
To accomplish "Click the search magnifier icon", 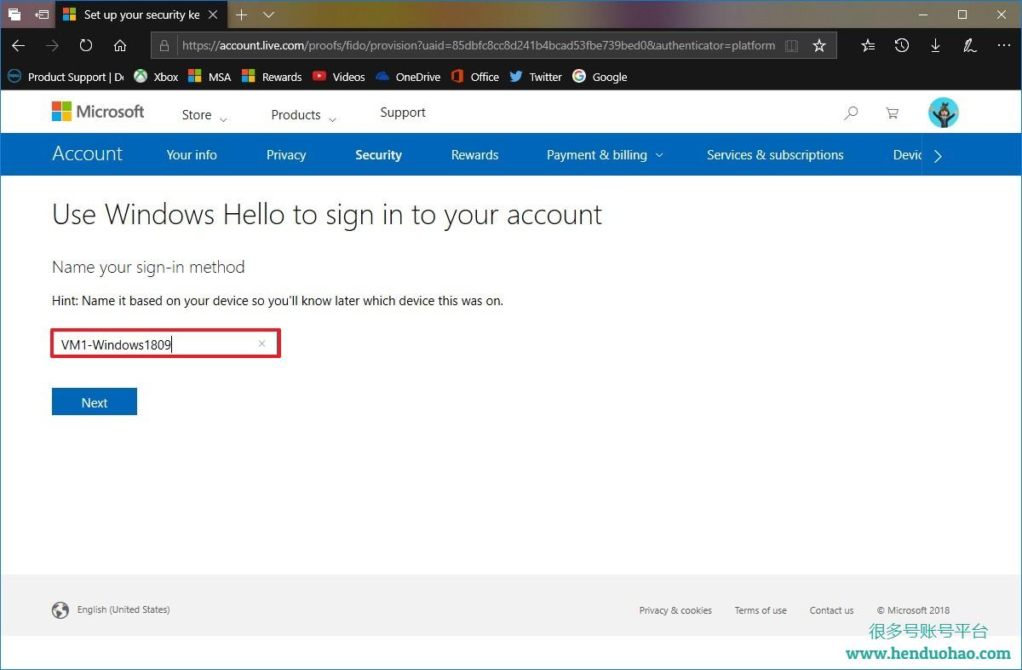I will point(851,113).
